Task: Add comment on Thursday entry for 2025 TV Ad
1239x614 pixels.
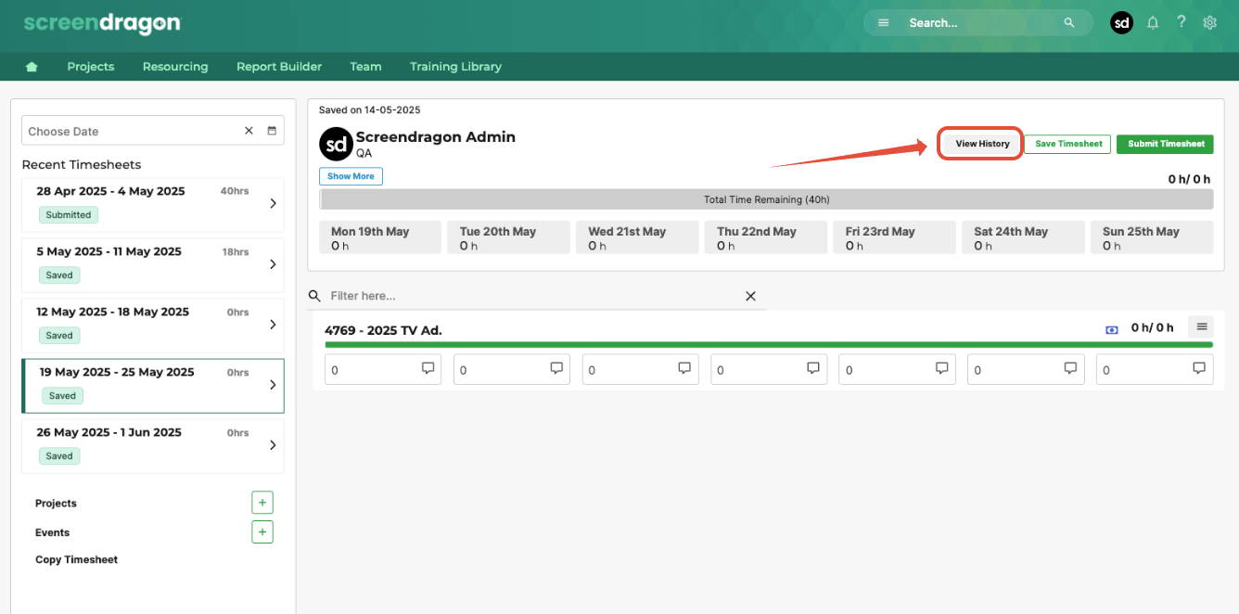Action: tap(813, 368)
